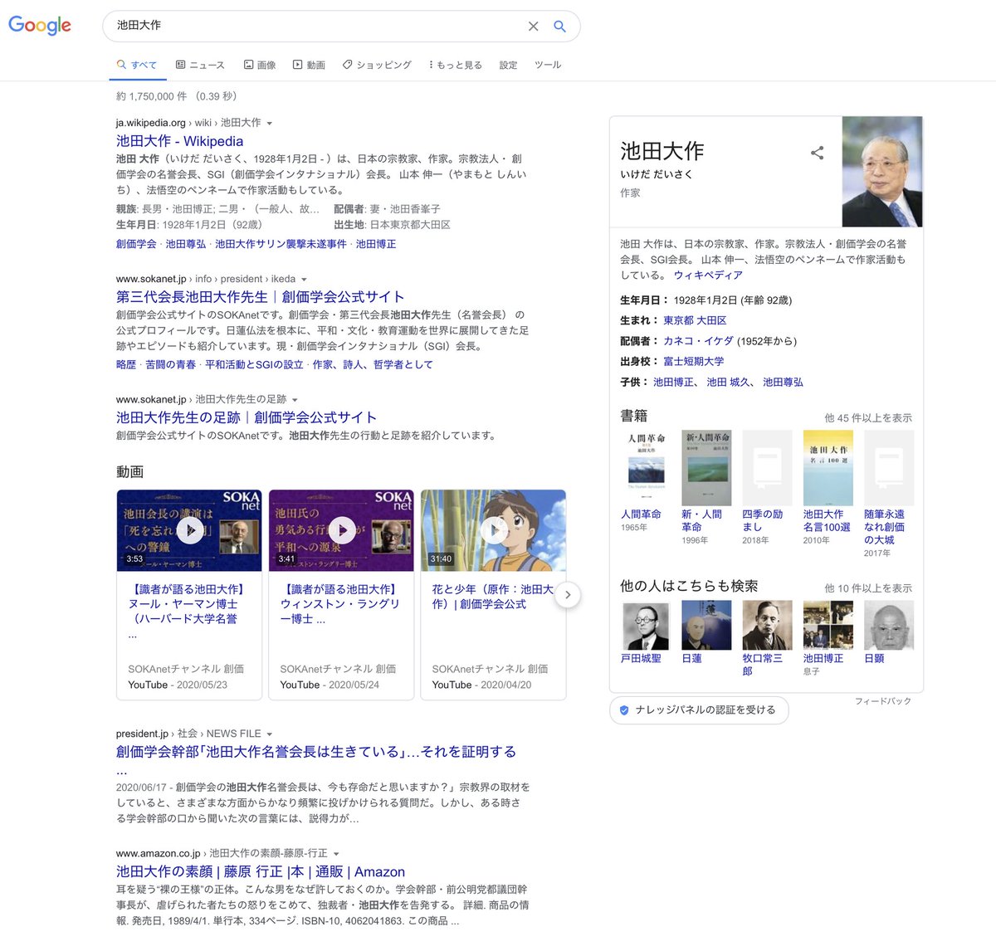This screenshot has height=941, width=996.
Task: Click 略歴 sitelink
Action: [126, 364]
